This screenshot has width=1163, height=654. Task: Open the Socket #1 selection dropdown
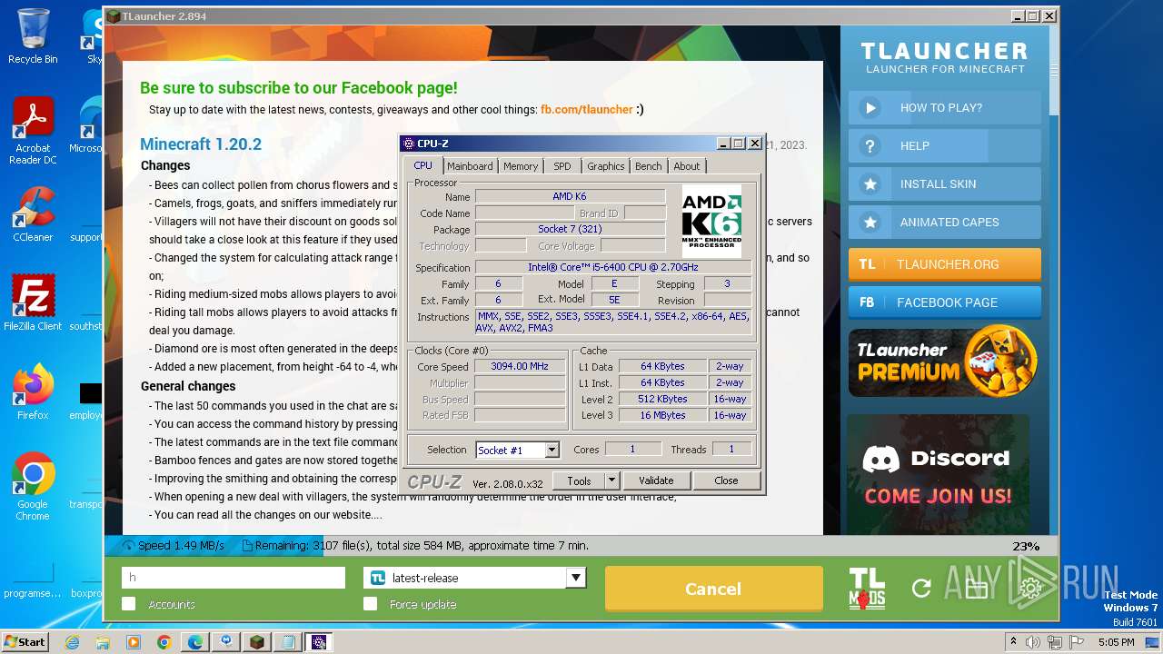click(x=552, y=450)
